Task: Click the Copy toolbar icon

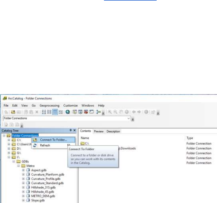Action: (x=26, y=112)
